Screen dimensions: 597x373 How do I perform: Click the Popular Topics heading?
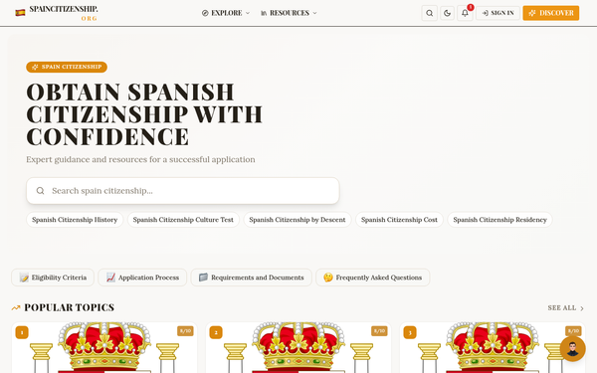(70, 307)
